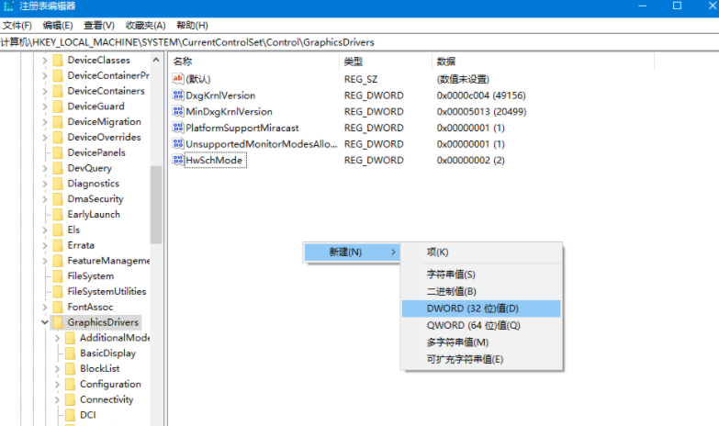Click the folder icon of BlockList
The height and width of the screenshot is (426, 719).
pyautogui.click(x=70, y=369)
